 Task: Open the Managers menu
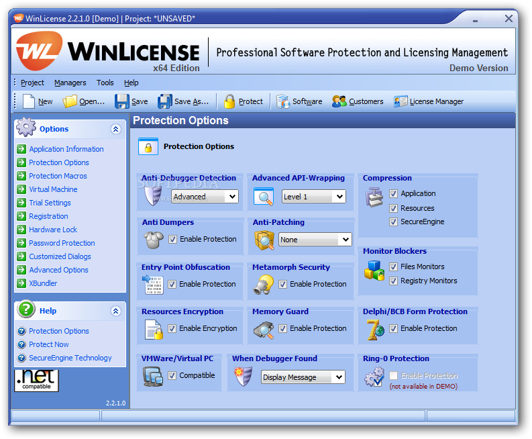coord(70,83)
